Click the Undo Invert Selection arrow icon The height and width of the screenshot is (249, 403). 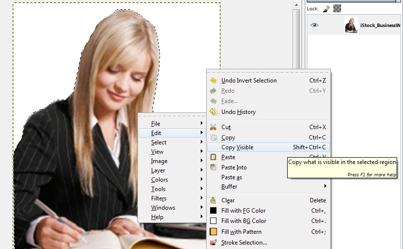pyautogui.click(x=213, y=81)
